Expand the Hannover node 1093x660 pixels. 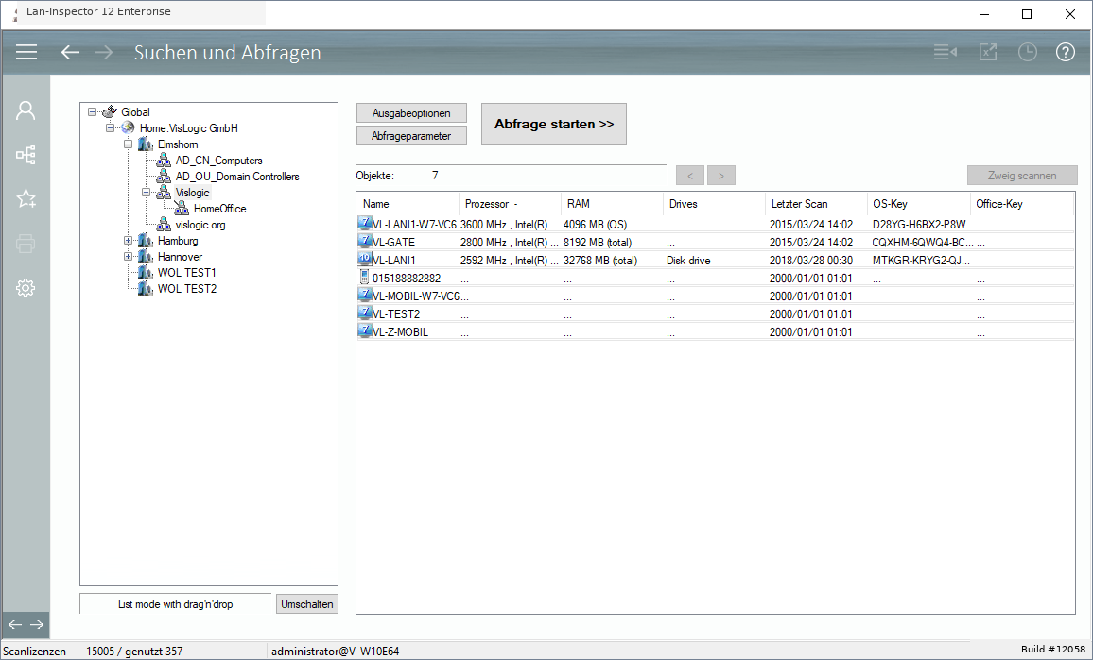[x=129, y=256]
